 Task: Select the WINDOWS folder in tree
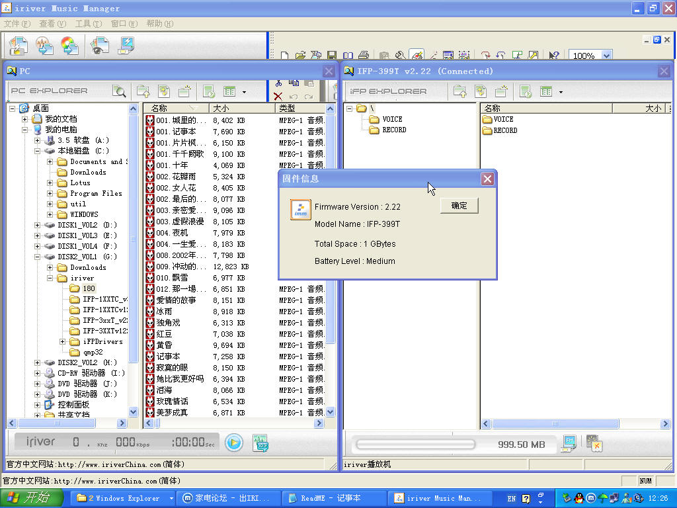[x=84, y=215]
